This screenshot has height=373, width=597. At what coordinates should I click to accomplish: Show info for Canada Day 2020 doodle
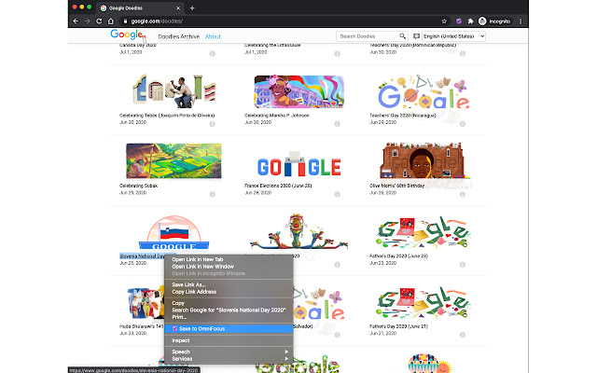click(212, 54)
